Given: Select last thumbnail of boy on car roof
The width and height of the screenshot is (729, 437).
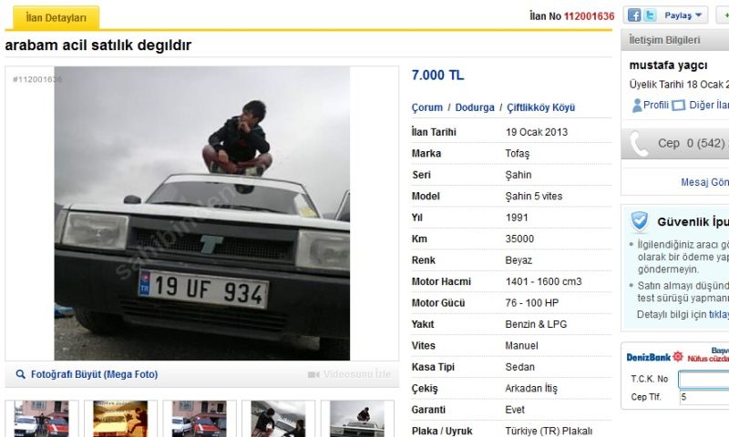Looking at the screenshot, I should tap(357, 419).
